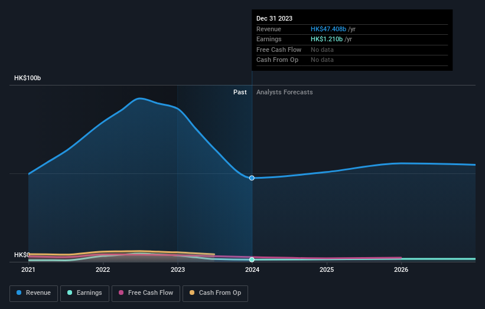The image size is (485, 309).
Task: Click the tooltip 'Cash From Op' row label
Action: [x=277, y=60]
